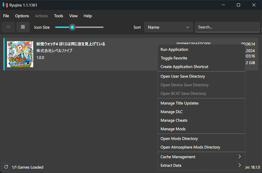Click the game version 1.0.0 text
Image resolution: width=262 pixels, height=173 pixels.
(x=40, y=58)
